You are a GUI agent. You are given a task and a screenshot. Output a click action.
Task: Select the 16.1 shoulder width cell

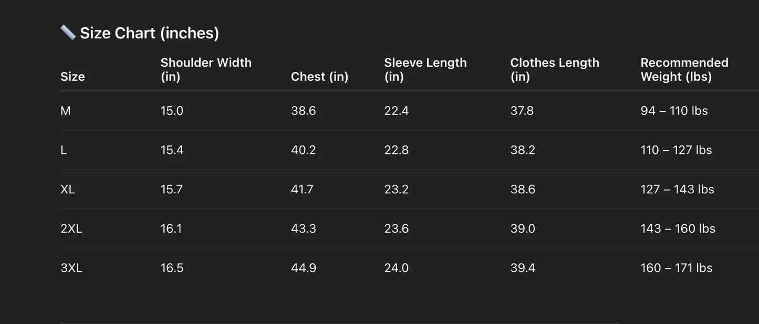(171, 229)
